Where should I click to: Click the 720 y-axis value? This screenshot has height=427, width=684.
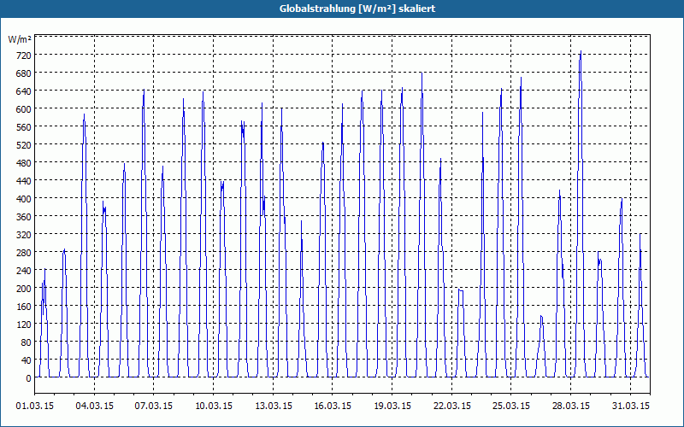pyautogui.click(x=24, y=55)
